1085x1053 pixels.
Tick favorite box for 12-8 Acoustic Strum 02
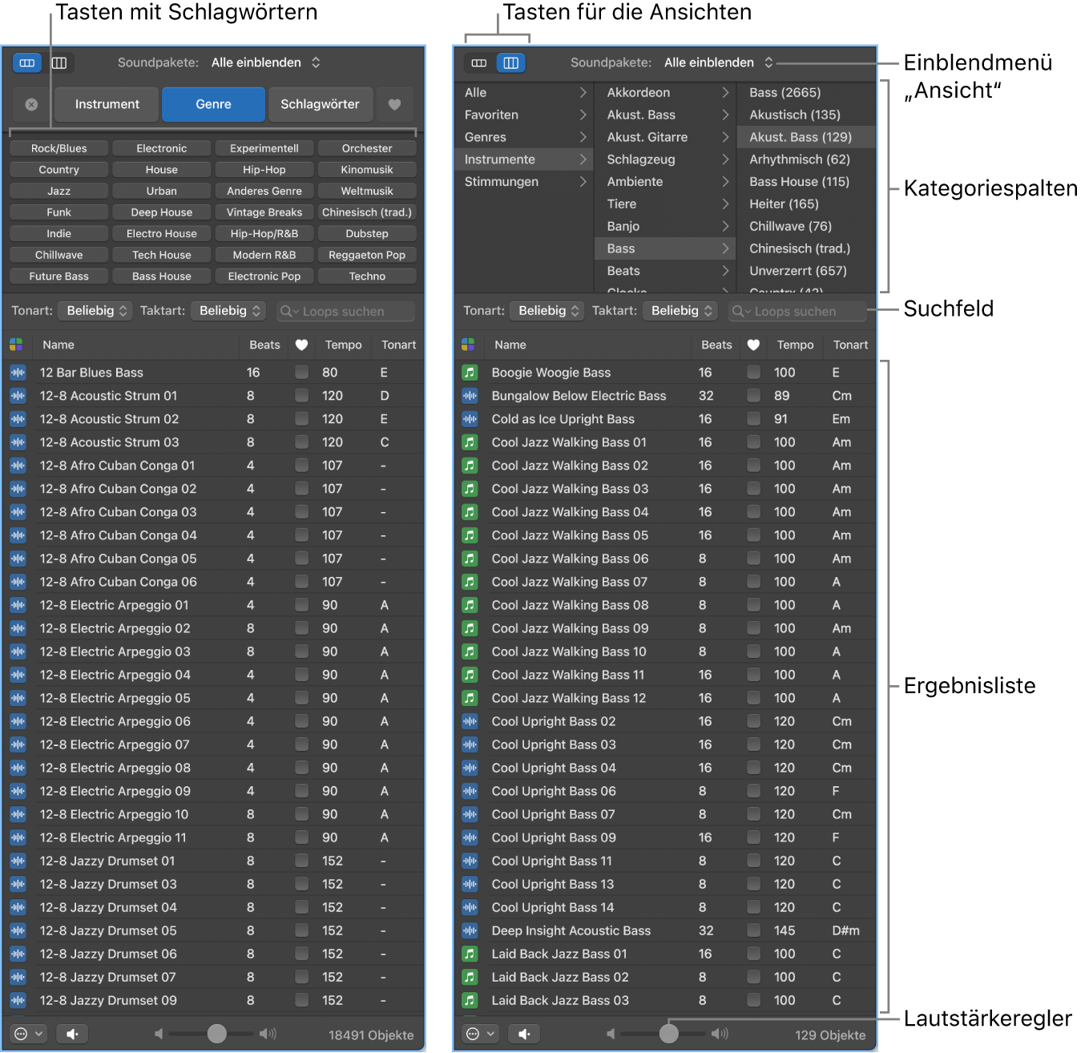pos(301,418)
